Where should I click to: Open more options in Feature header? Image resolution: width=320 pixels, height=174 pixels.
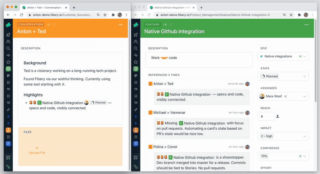click(306, 25)
